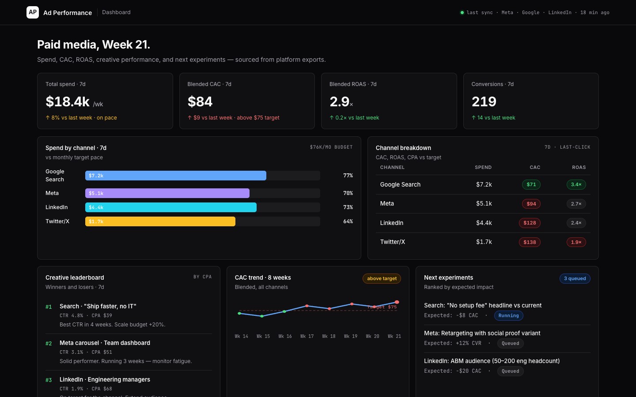Viewport: 636px width, 397px height.
Task: Click the LinkedIn $4.4k spend bar
Action: click(x=171, y=207)
